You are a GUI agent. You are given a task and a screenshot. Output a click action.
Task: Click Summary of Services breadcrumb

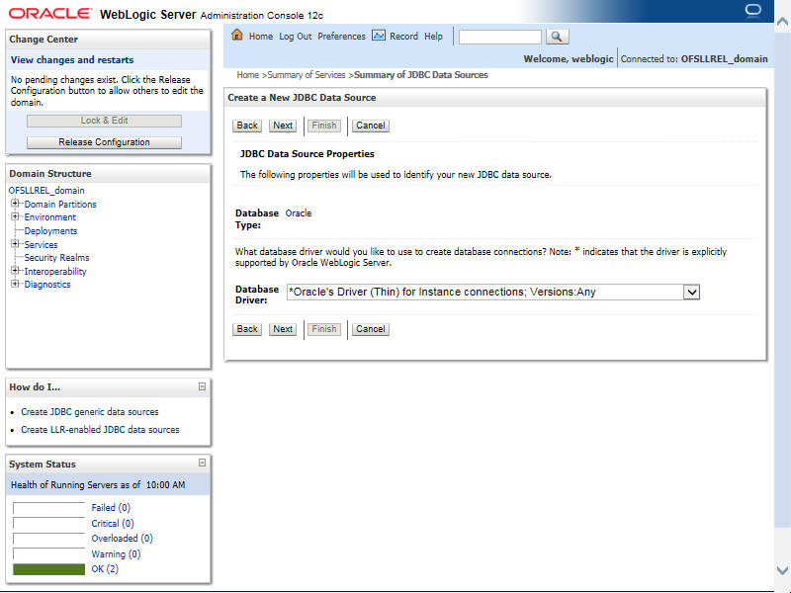point(307,75)
